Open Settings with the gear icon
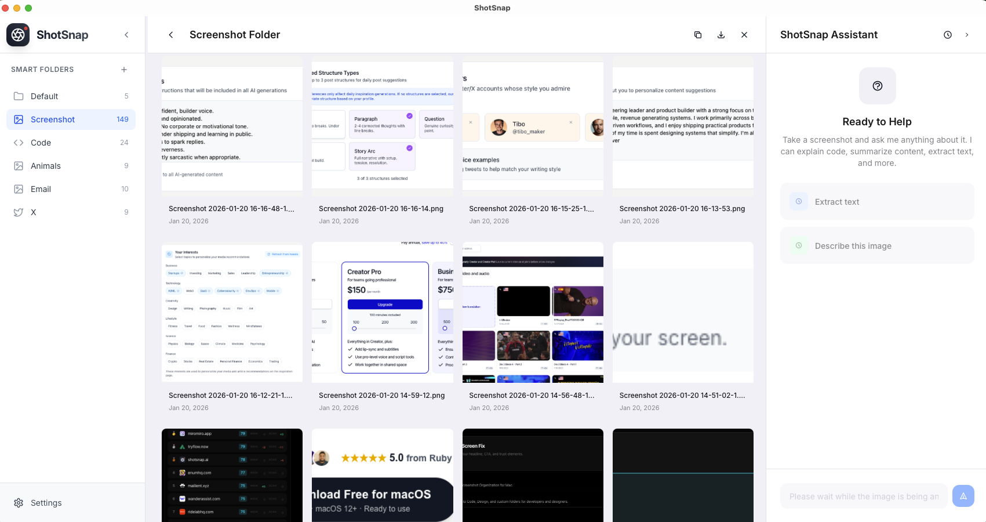 tap(19, 503)
